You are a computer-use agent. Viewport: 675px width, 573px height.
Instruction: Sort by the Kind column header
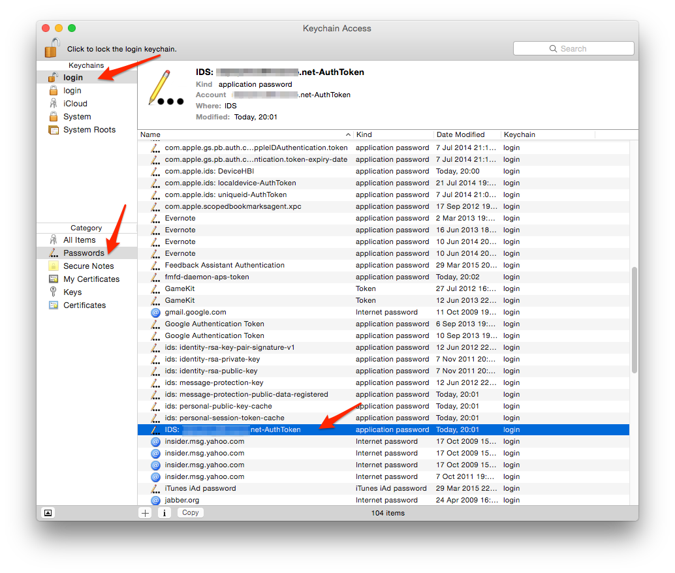coord(392,134)
